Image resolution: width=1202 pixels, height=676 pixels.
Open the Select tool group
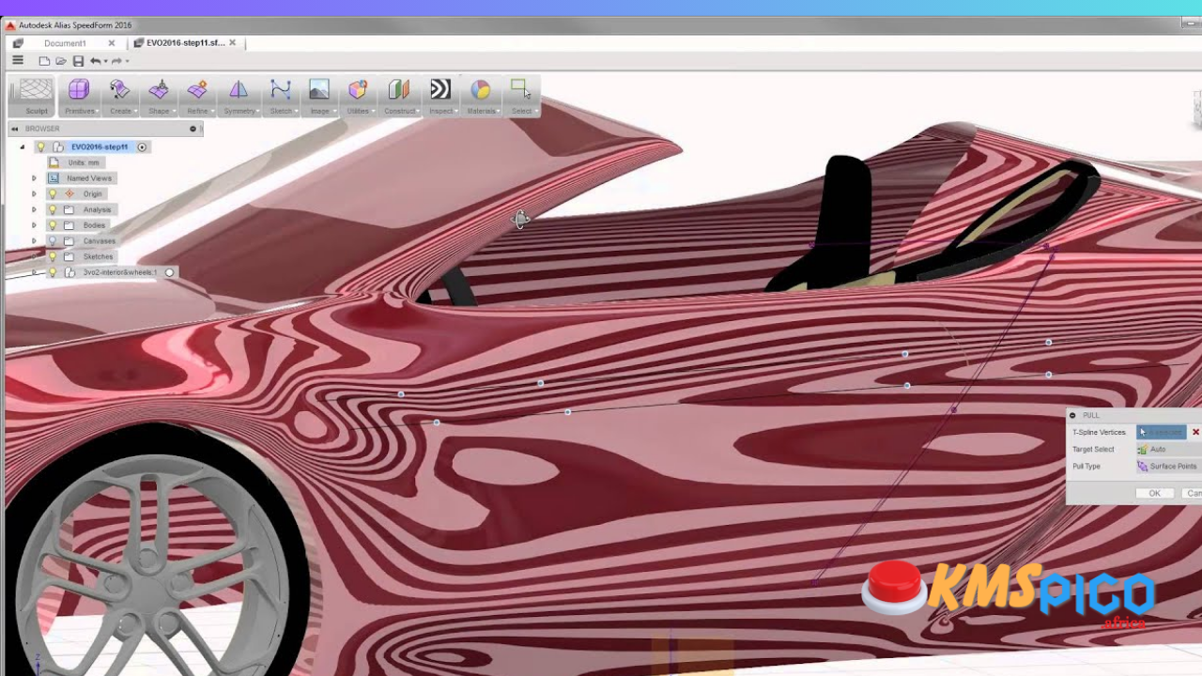[x=521, y=97]
